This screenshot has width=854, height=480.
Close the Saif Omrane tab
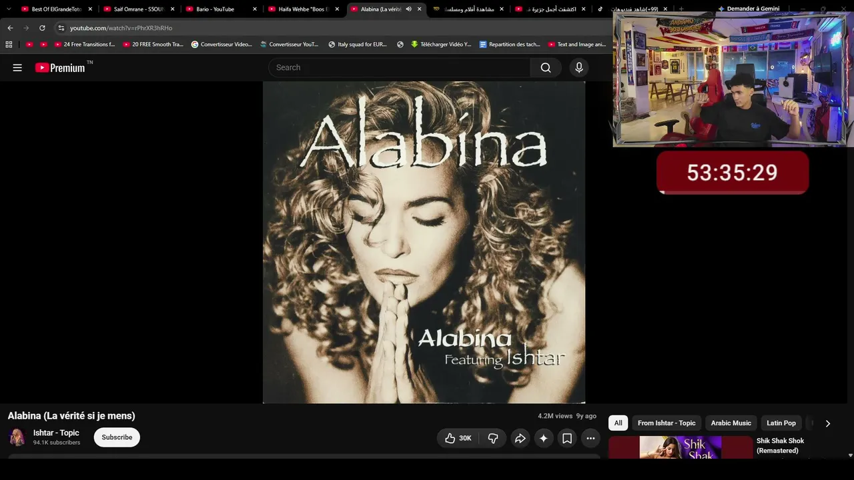[172, 9]
